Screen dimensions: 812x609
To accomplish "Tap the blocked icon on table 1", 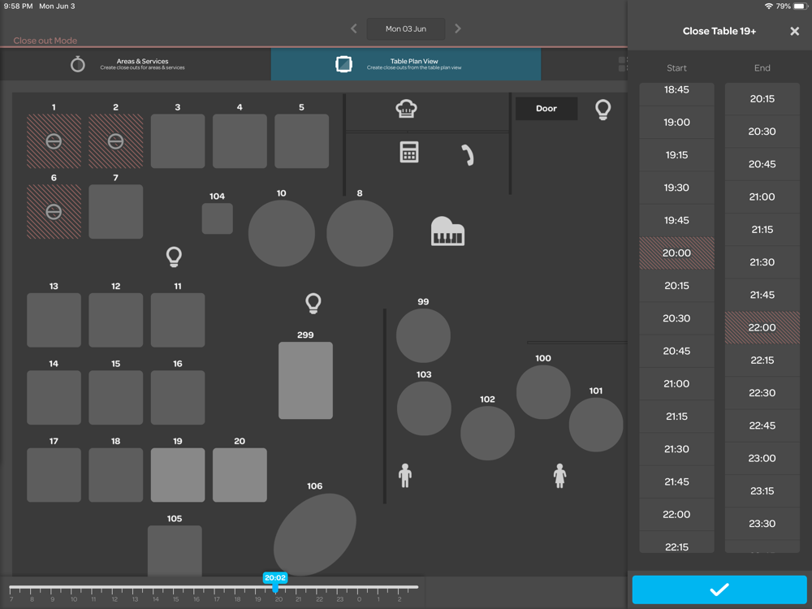I will [54, 141].
